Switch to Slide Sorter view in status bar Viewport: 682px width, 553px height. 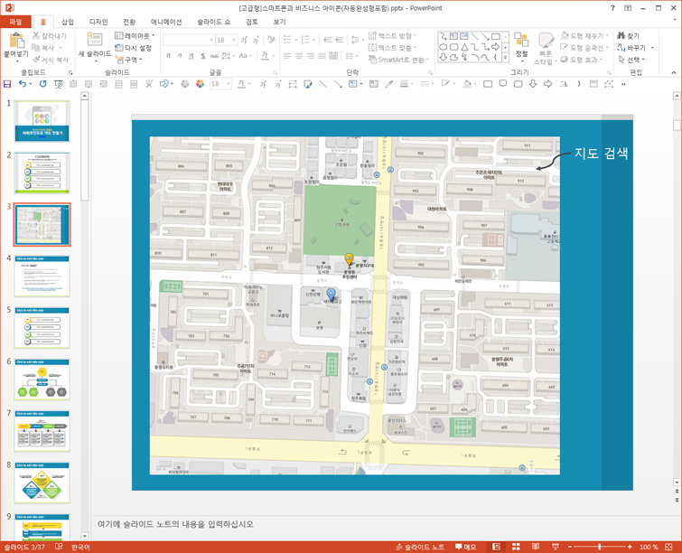click(x=516, y=547)
